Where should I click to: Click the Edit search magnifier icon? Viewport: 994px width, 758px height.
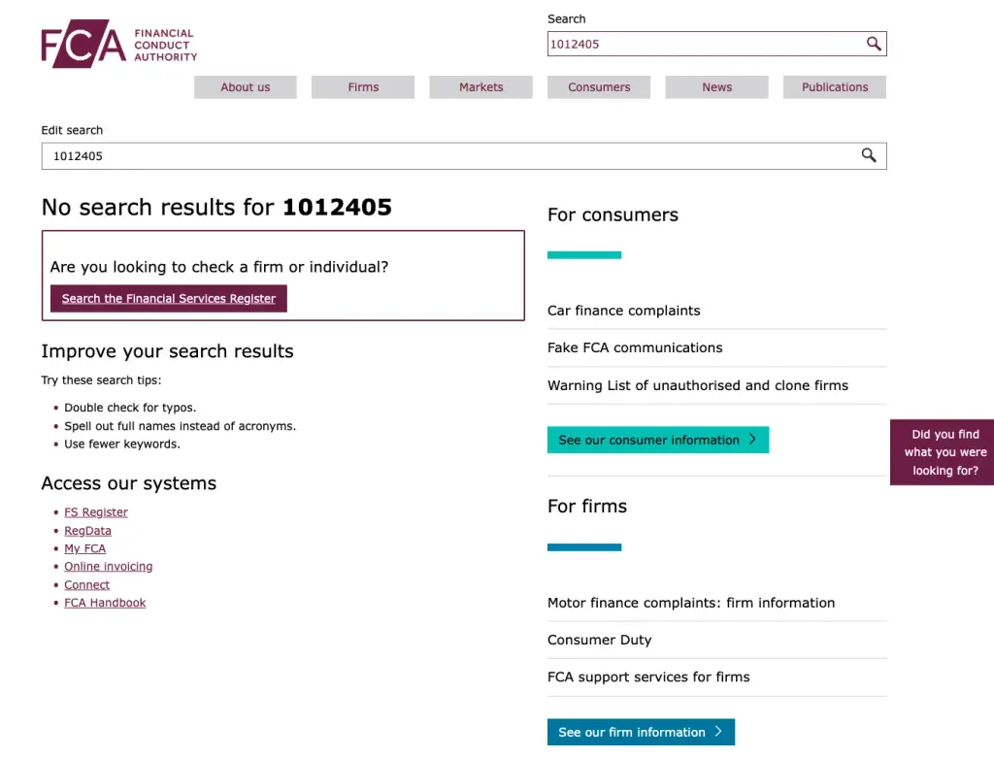pyautogui.click(x=869, y=155)
